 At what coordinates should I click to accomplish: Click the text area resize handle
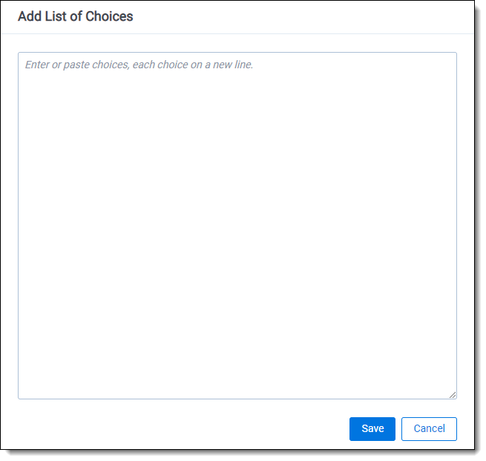point(452,394)
